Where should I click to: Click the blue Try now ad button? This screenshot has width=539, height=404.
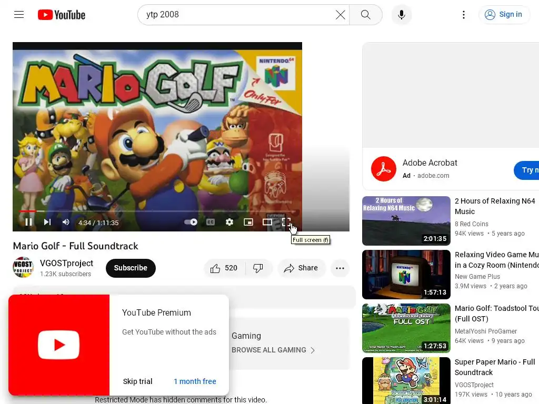[x=526, y=170]
